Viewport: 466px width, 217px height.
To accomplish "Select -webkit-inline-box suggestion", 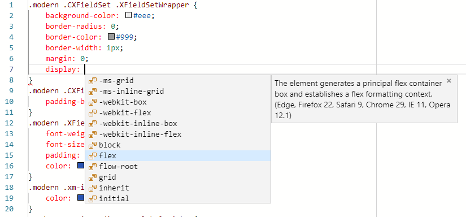I will (x=178, y=124).
